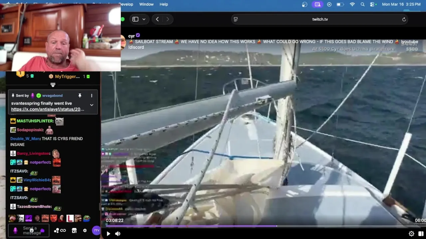Image resolution: width=426 pixels, height=239 pixels.
Task: Open the video player settings gear
Action: coord(411,234)
